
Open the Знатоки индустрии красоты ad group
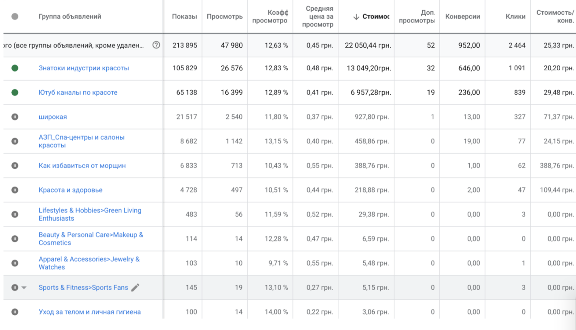tap(84, 68)
